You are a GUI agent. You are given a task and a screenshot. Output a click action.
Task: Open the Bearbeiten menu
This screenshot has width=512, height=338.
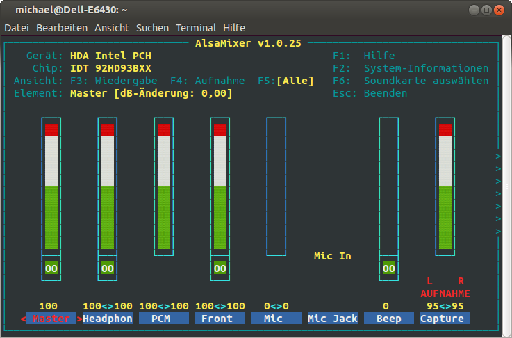click(62, 28)
